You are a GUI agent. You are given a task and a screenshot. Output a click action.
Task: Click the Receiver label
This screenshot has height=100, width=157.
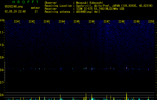[51, 9]
